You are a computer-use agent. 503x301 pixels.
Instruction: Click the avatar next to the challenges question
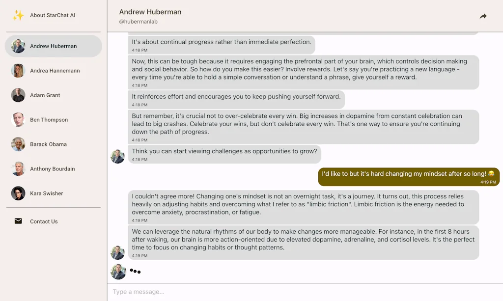coord(118,155)
